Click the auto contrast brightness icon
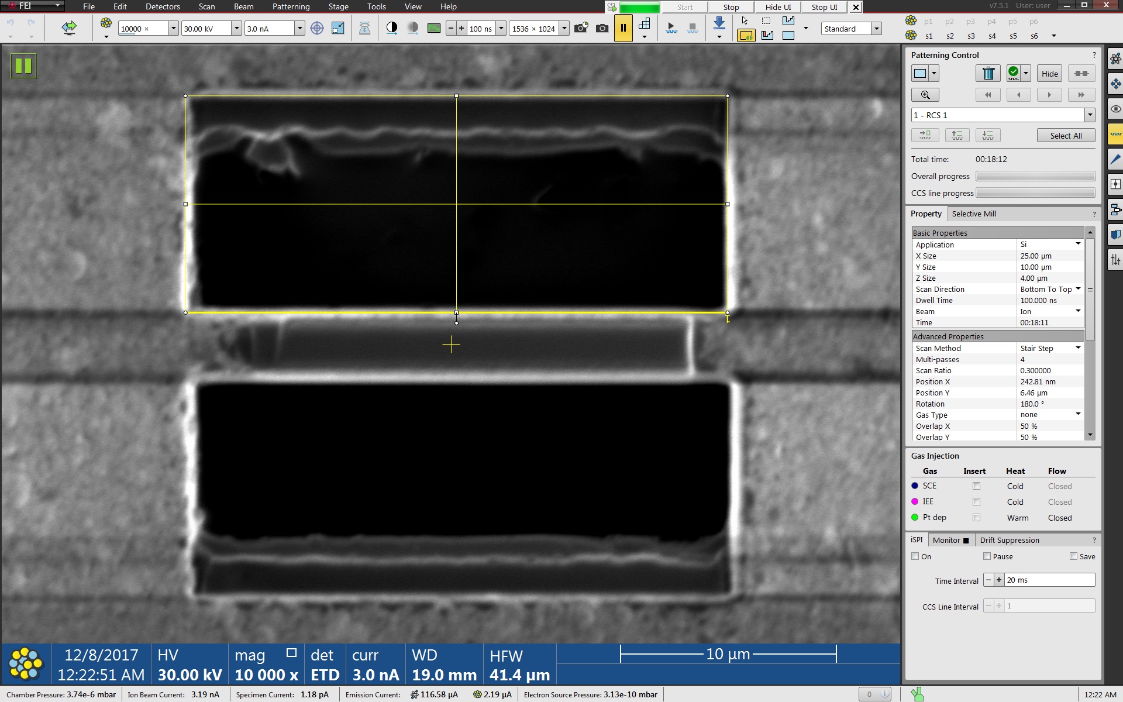This screenshot has height=702, width=1123. point(392,28)
